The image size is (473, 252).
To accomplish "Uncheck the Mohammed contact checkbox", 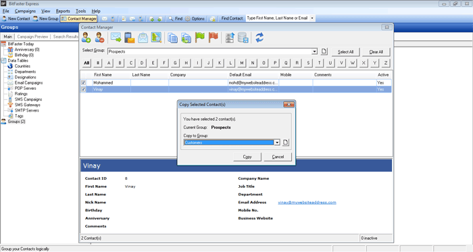I will [x=83, y=82].
